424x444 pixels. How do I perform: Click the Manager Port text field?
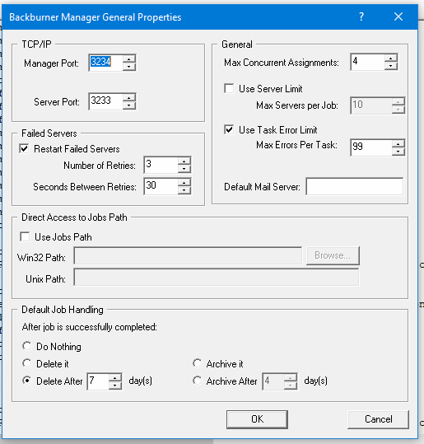[106, 63]
